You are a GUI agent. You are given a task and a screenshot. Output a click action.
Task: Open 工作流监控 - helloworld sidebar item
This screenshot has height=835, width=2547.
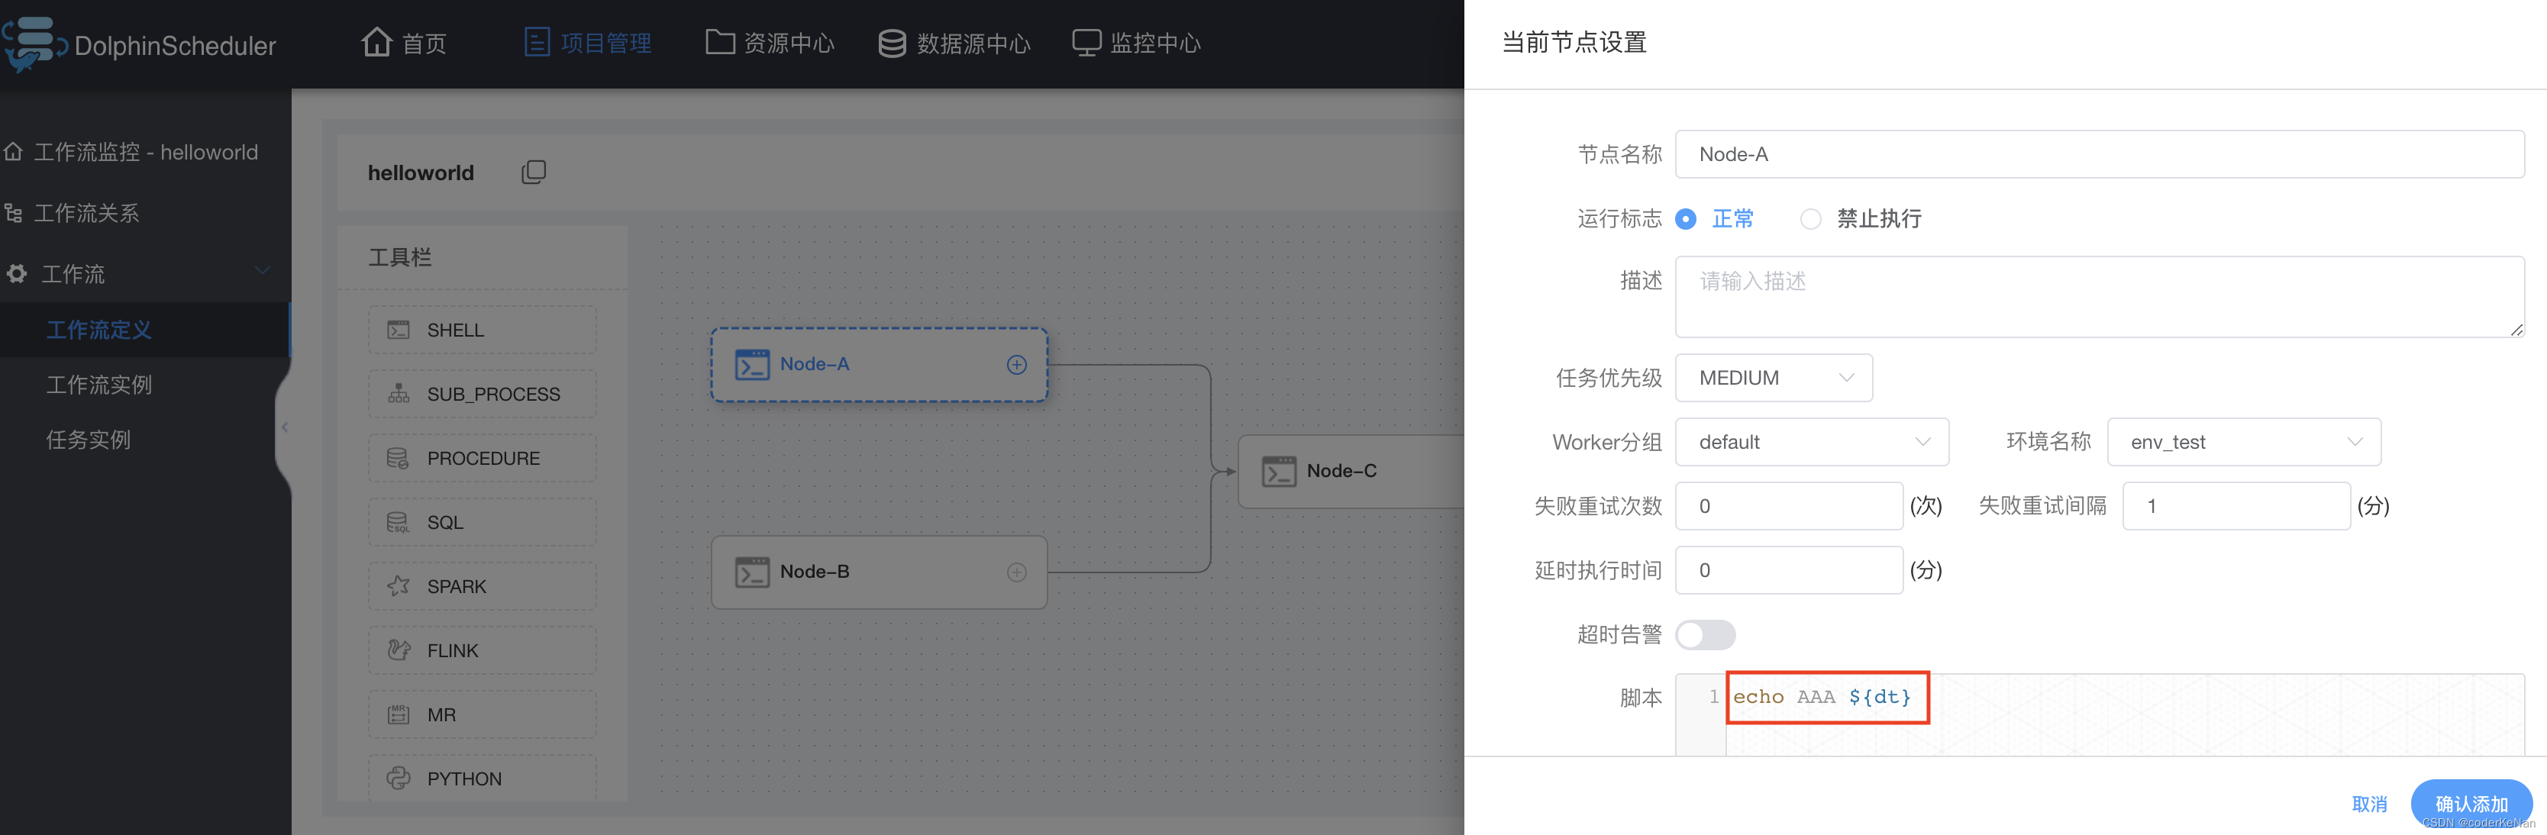145,152
